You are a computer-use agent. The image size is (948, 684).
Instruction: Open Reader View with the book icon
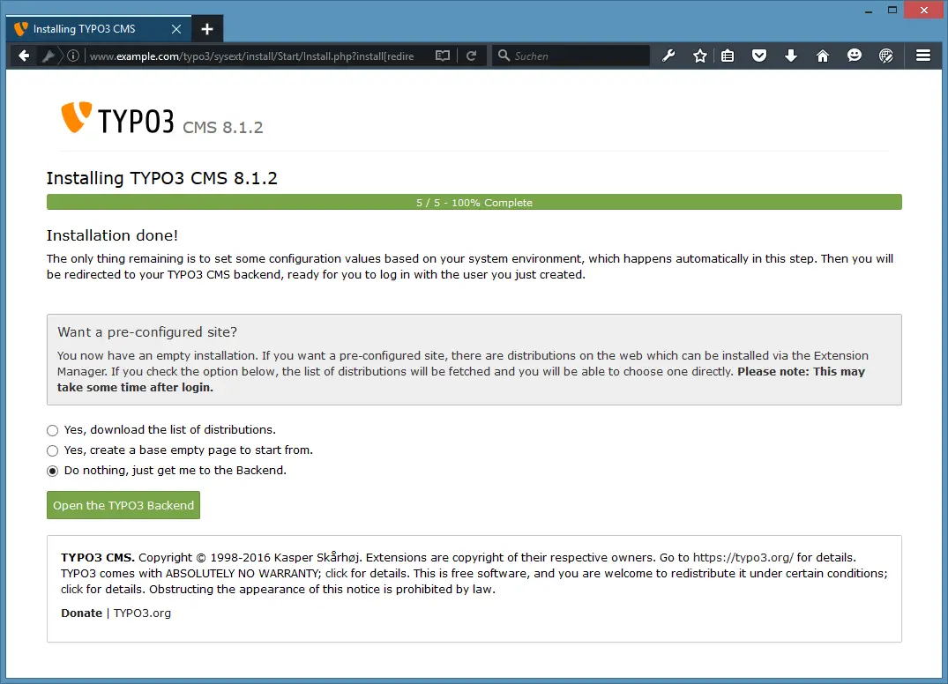pyautogui.click(x=443, y=56)
